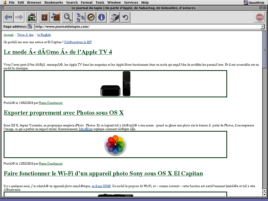This screenshot has width=268, height=201.
Task: Open Exporter proprement avec Photos headline
Action: coord(64,113)
